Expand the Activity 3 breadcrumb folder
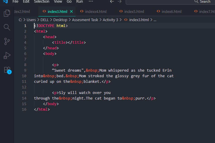The image size is (215, 143). coord(110,20)
